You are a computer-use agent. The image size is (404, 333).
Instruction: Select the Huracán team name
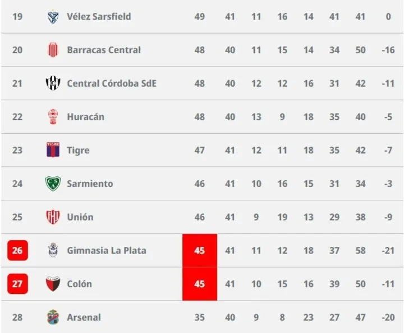tap(86, 116)
